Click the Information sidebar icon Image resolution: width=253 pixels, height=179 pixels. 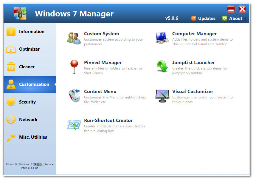(x=11, y=32)
